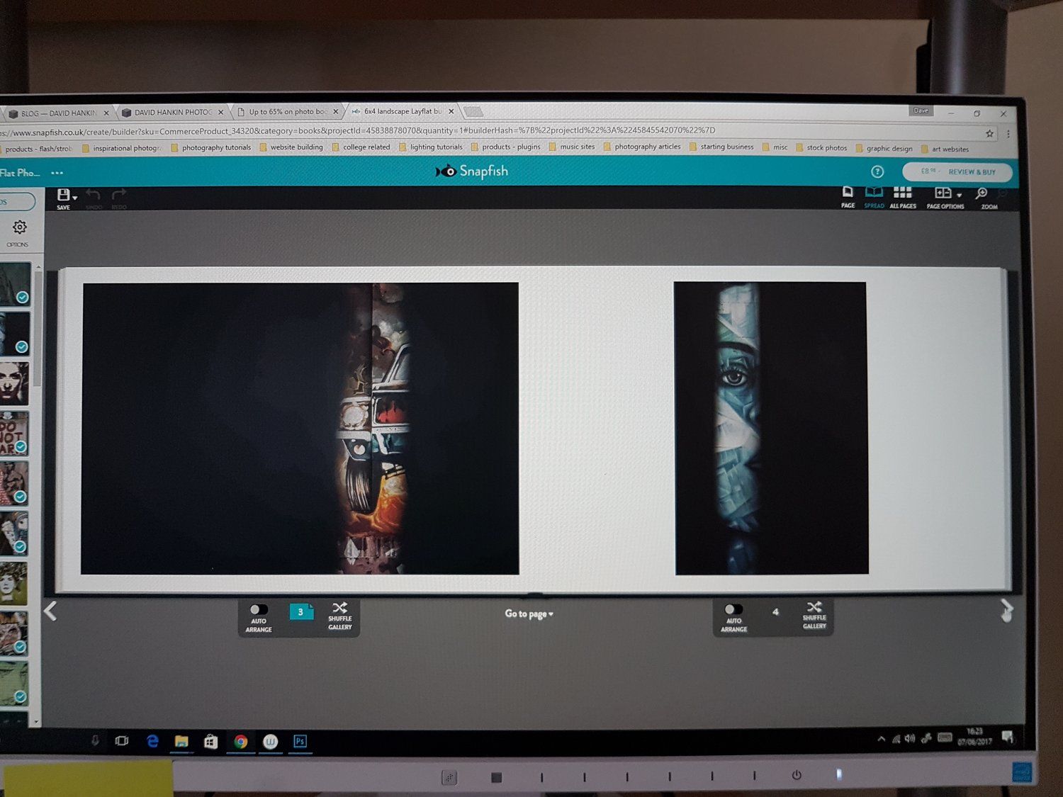Click the Save icon in the toolbar

63,195
